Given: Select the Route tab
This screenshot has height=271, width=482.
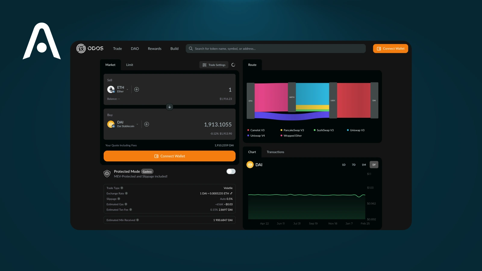Looking at the screenshot, I should tap(252, 65).
